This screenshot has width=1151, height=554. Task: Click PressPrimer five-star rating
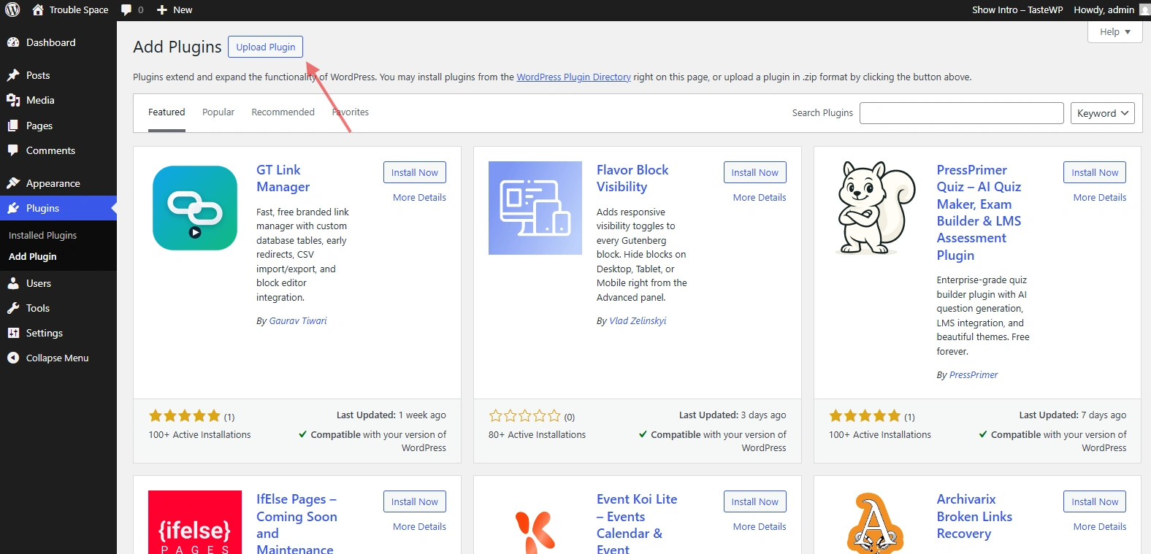[x=865, y=416]
